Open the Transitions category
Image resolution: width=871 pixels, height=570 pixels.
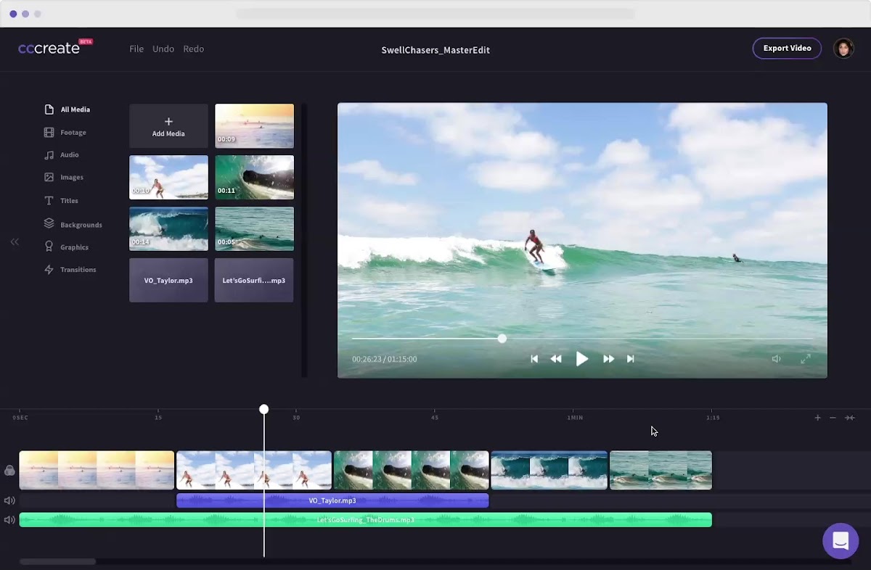click(x=70, y=270)
